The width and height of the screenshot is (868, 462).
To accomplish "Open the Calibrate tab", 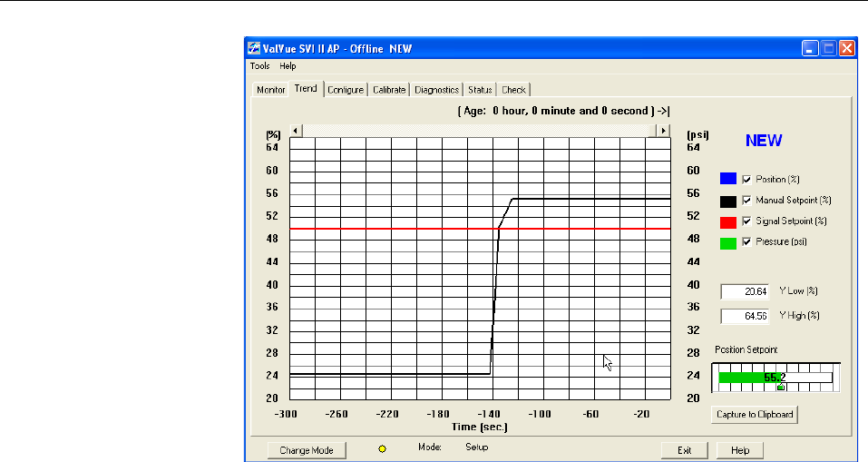I will [388, 90].
